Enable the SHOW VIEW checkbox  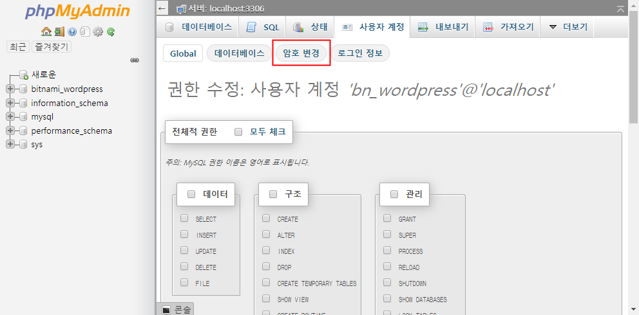pyautogui.click(x=266, y=299)
